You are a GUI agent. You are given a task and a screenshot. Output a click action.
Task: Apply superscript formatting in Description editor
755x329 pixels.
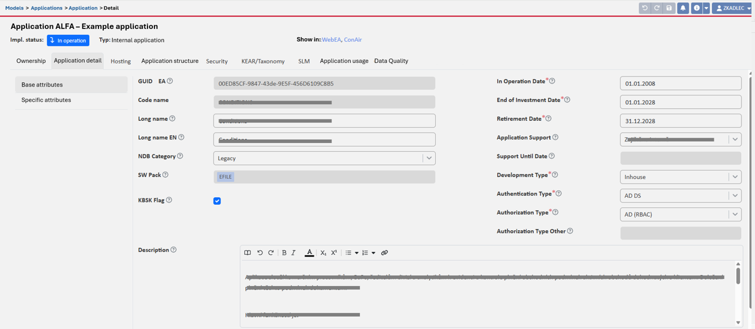(334, 253)
